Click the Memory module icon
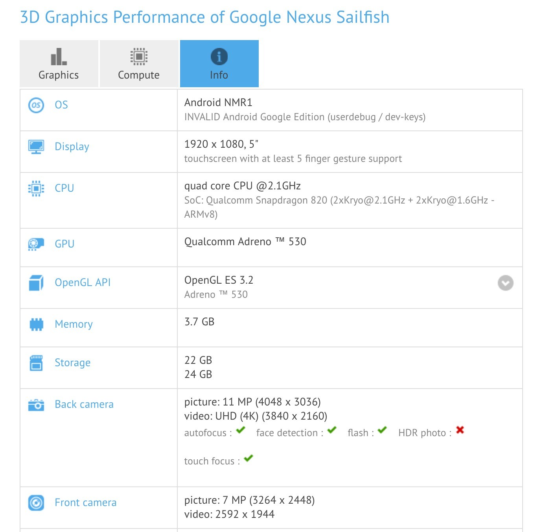Viewport: 545px width, 532px height. tap(36, 323)
